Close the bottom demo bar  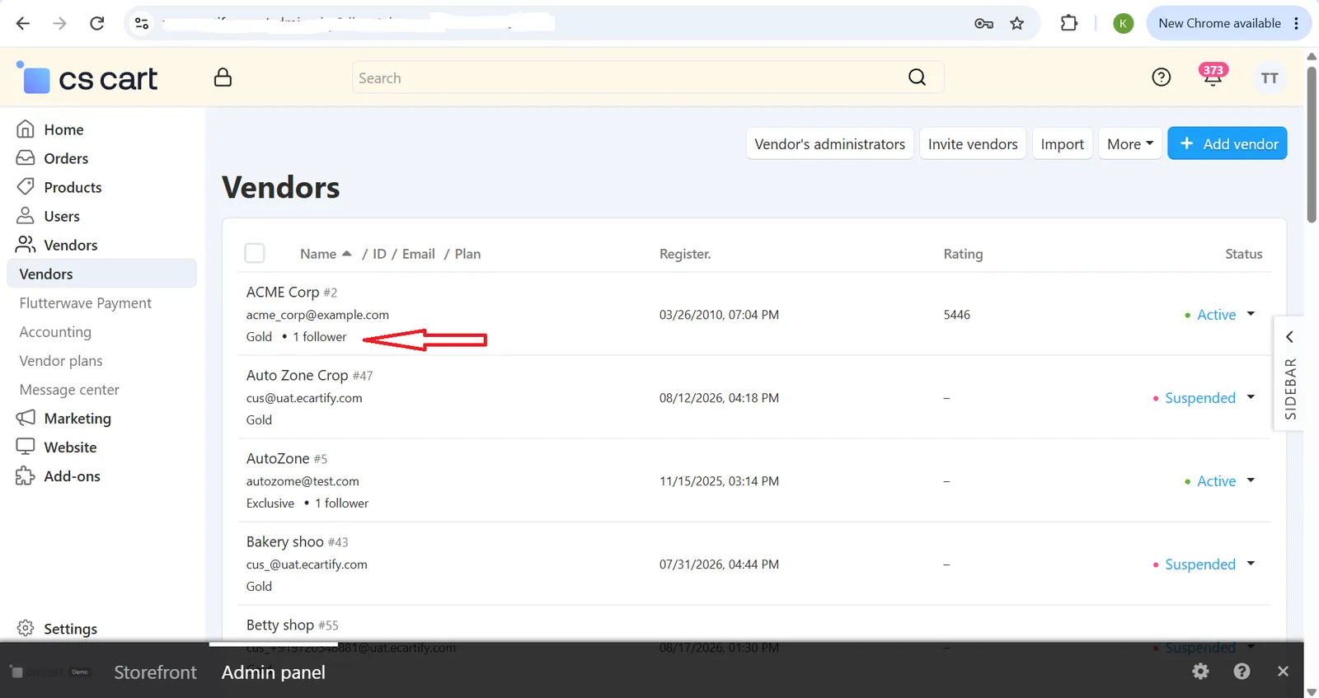pos(1283,672)
